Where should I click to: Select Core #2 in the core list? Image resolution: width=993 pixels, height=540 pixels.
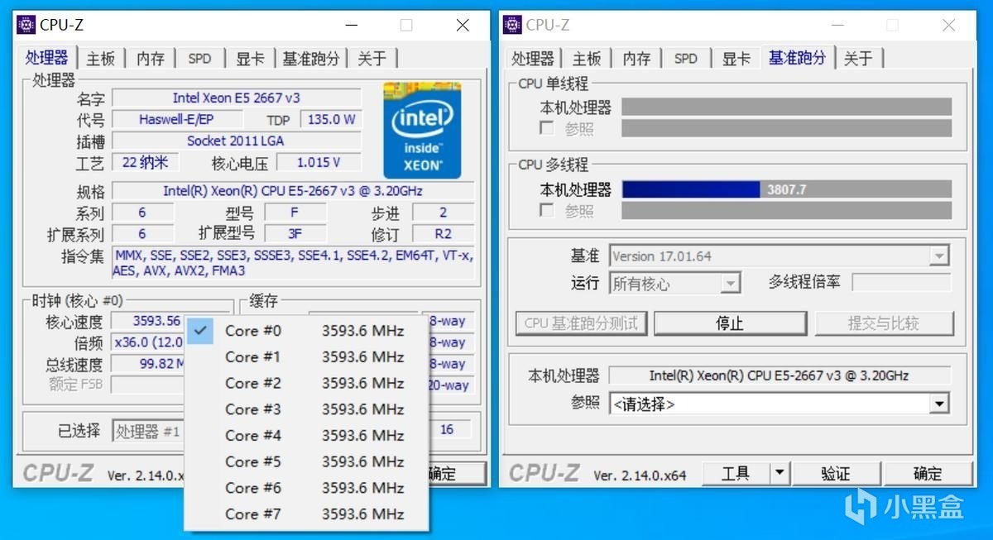(306, 383)
